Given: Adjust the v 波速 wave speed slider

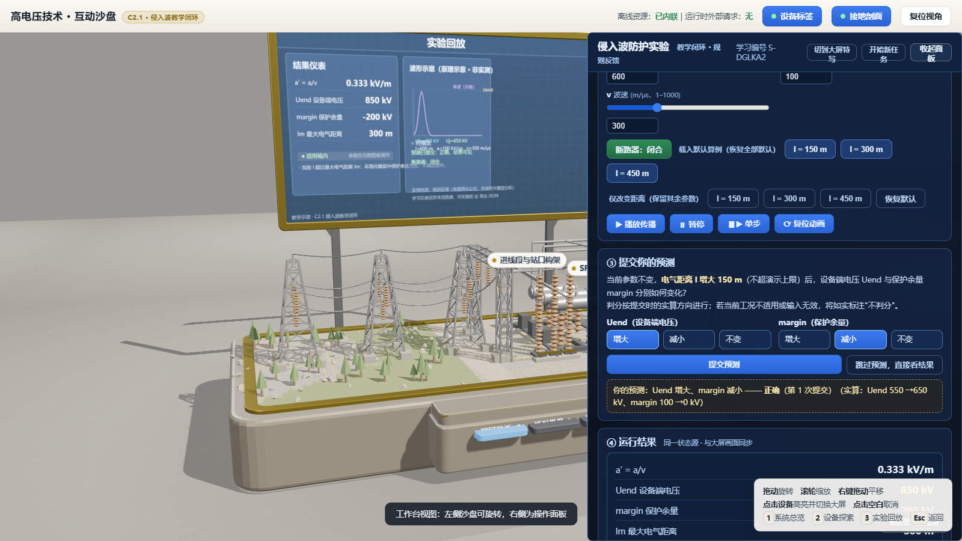Looking at the screenshot, I should pos(688,108).
